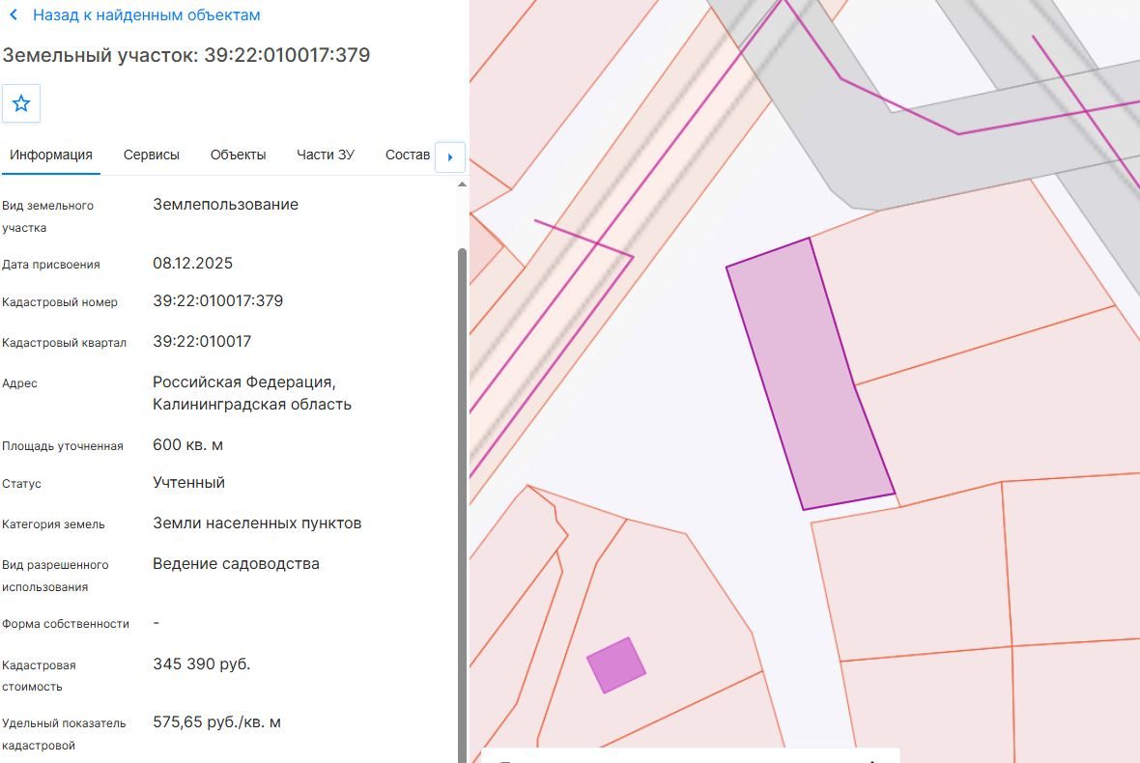This screenshot has width=1140, height=763.
Task: Open the Состав tab
Action: pyautogui.click(x=407, y=155)
